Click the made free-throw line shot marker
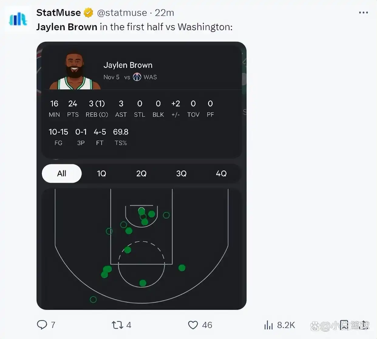Viewport: 377px width, 339px height. coord(128,250)
